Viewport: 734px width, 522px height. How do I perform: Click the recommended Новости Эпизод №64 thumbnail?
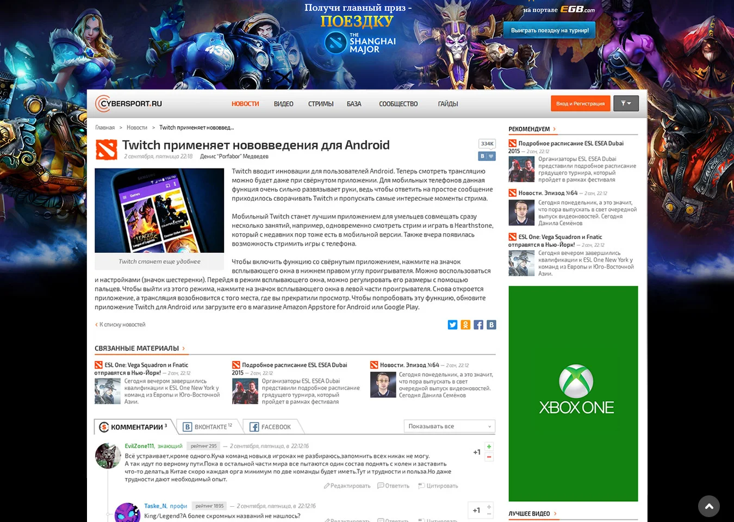point(521,213)
